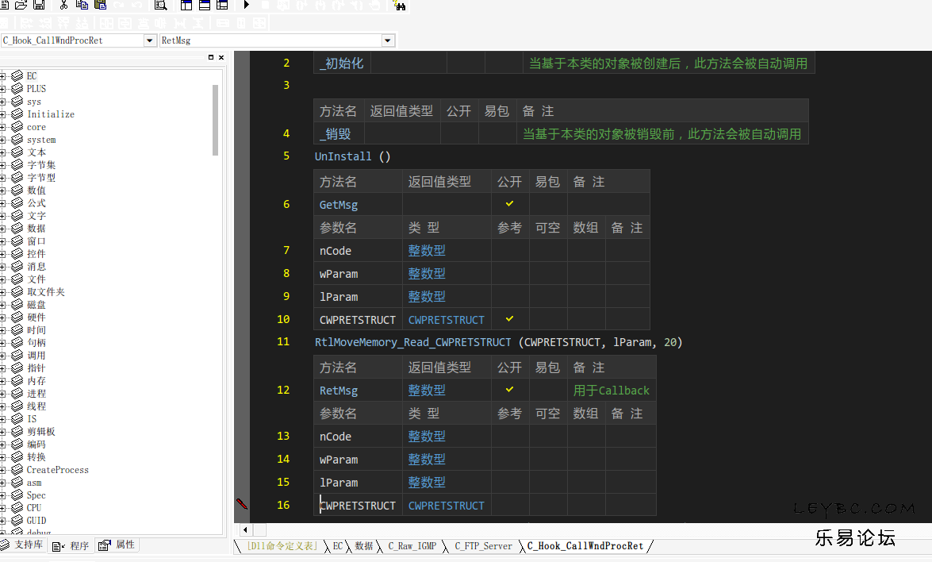
Task: Switch to the EC bottom tab
Action: (x=338, y=546)
